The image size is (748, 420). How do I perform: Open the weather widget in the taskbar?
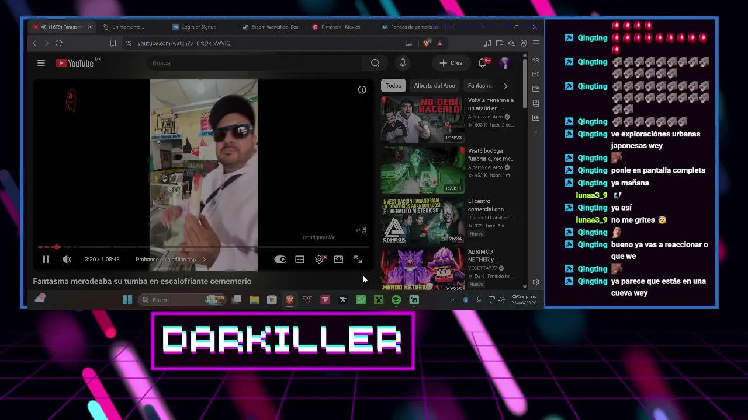coord(40,299)
